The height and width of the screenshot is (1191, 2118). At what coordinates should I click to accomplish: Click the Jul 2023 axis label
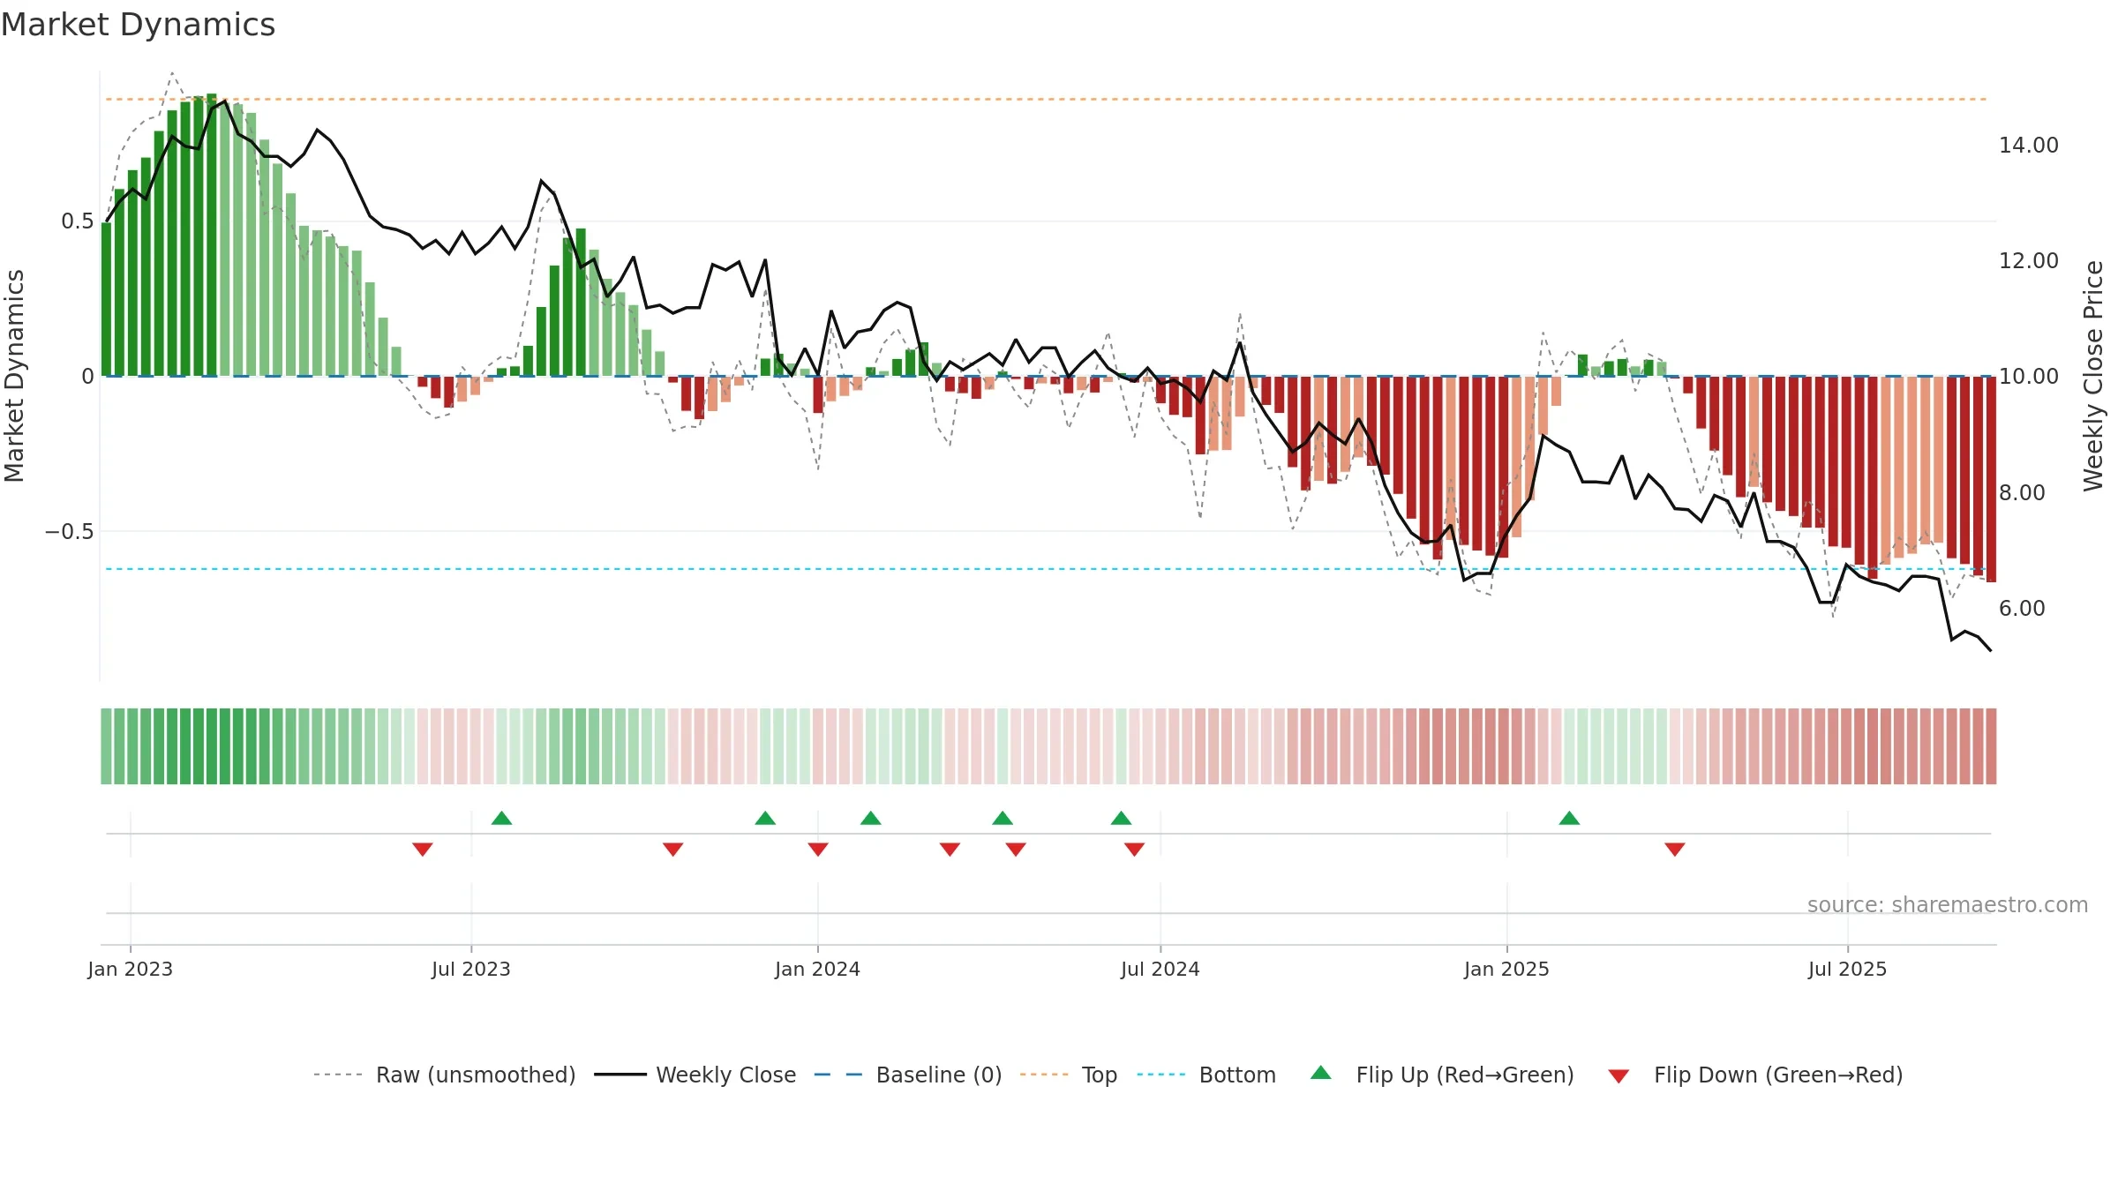(x=471, y=970)
